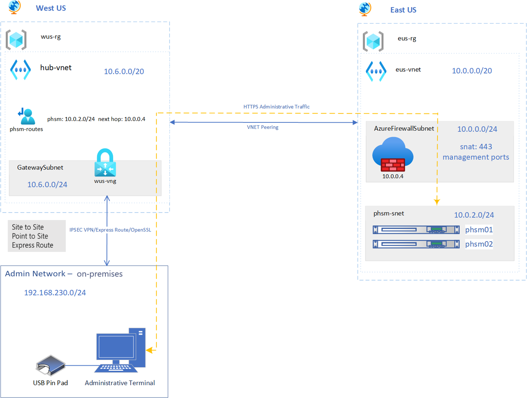The width and height of the screenshot is (527, 398).
Task: Select the wus-rg resource group icon
Action: (x=16, y=40)
